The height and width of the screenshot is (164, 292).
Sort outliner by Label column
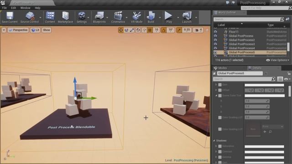pos(221,25)
